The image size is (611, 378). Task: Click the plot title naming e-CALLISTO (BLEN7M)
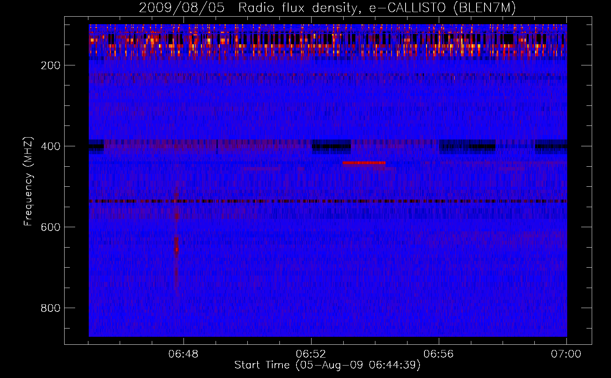(327, 8)
